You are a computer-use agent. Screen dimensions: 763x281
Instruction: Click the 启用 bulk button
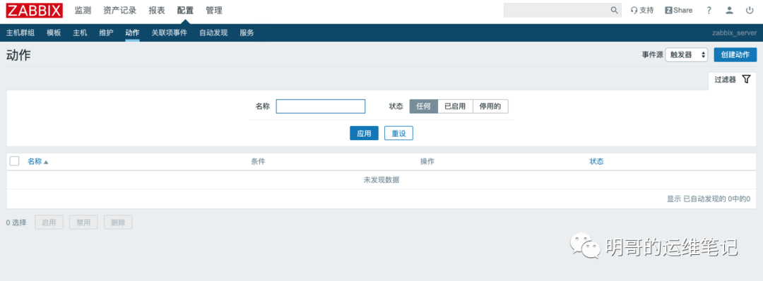pos(49,223)
